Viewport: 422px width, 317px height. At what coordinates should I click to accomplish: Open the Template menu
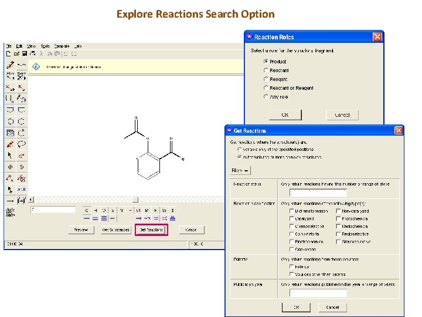[x=62, y=46]
